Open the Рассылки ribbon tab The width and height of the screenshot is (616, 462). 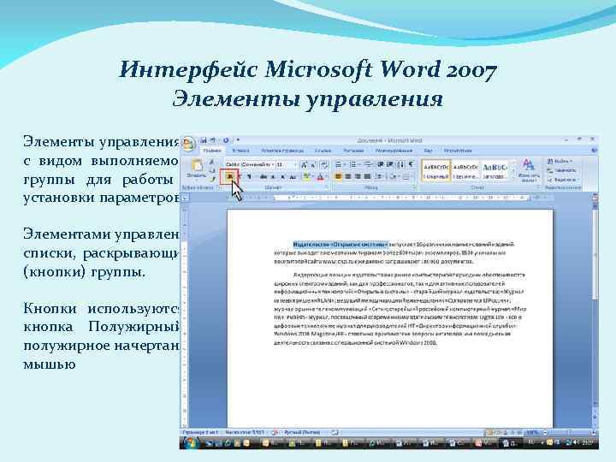353,151
